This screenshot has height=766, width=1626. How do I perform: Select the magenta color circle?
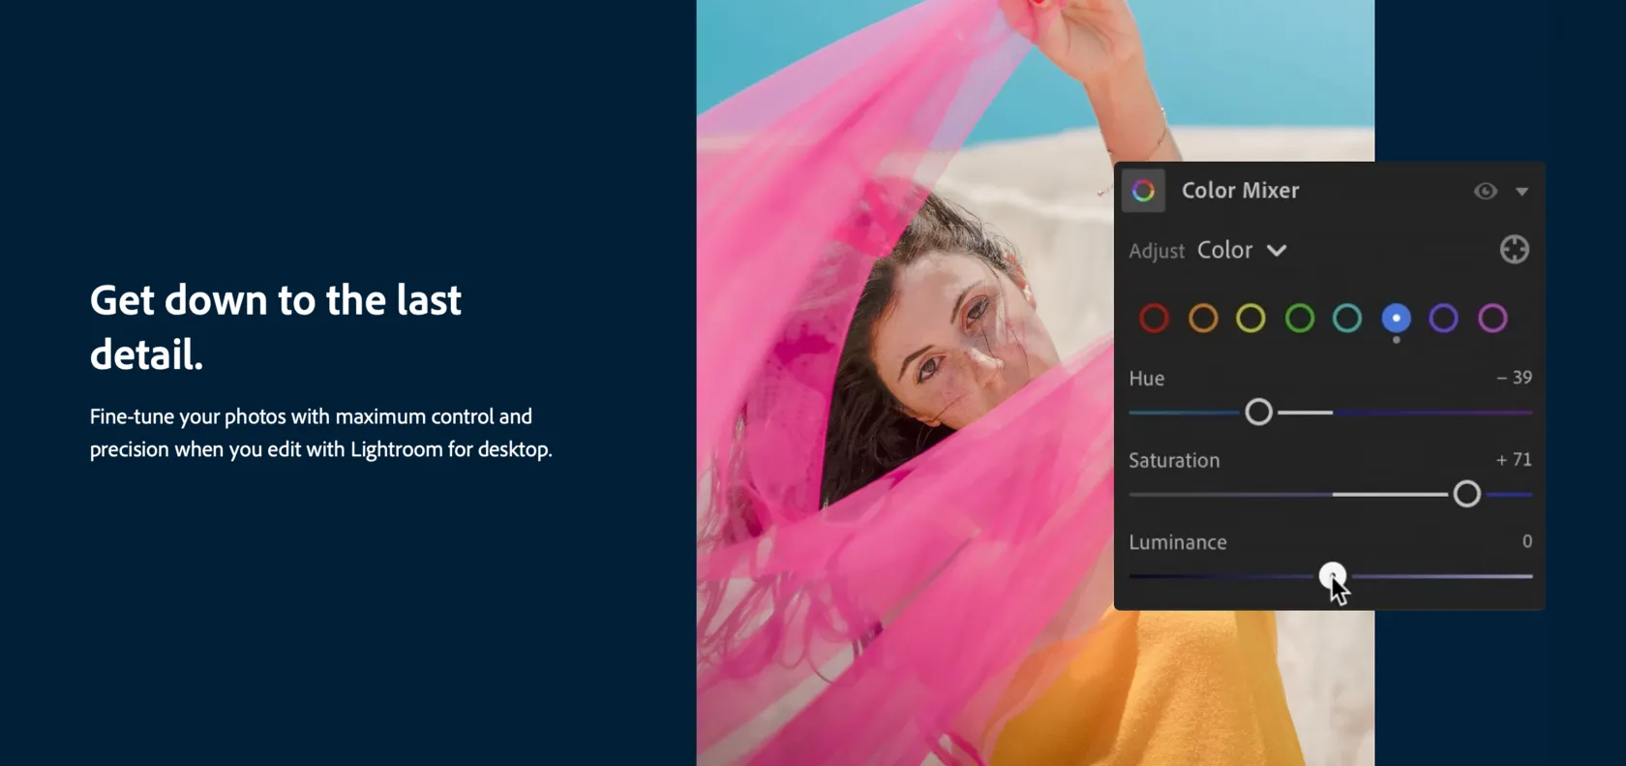click(x=1492, y=318)
